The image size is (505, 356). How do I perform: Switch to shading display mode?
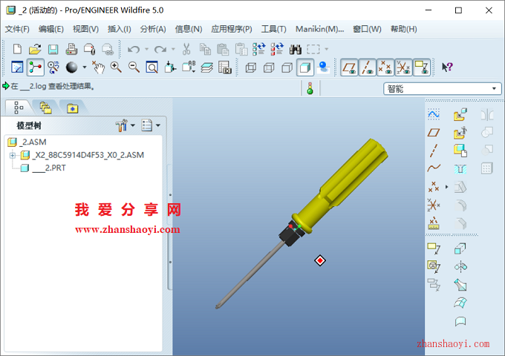(x=305, y=67)
